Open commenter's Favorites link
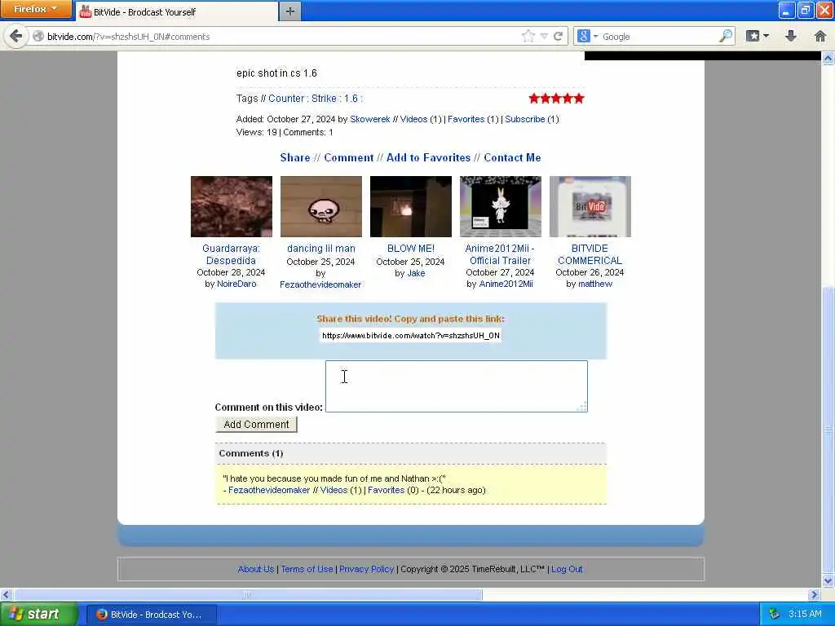835x626 pixels. pyautogui.click(x=386, y=490)
